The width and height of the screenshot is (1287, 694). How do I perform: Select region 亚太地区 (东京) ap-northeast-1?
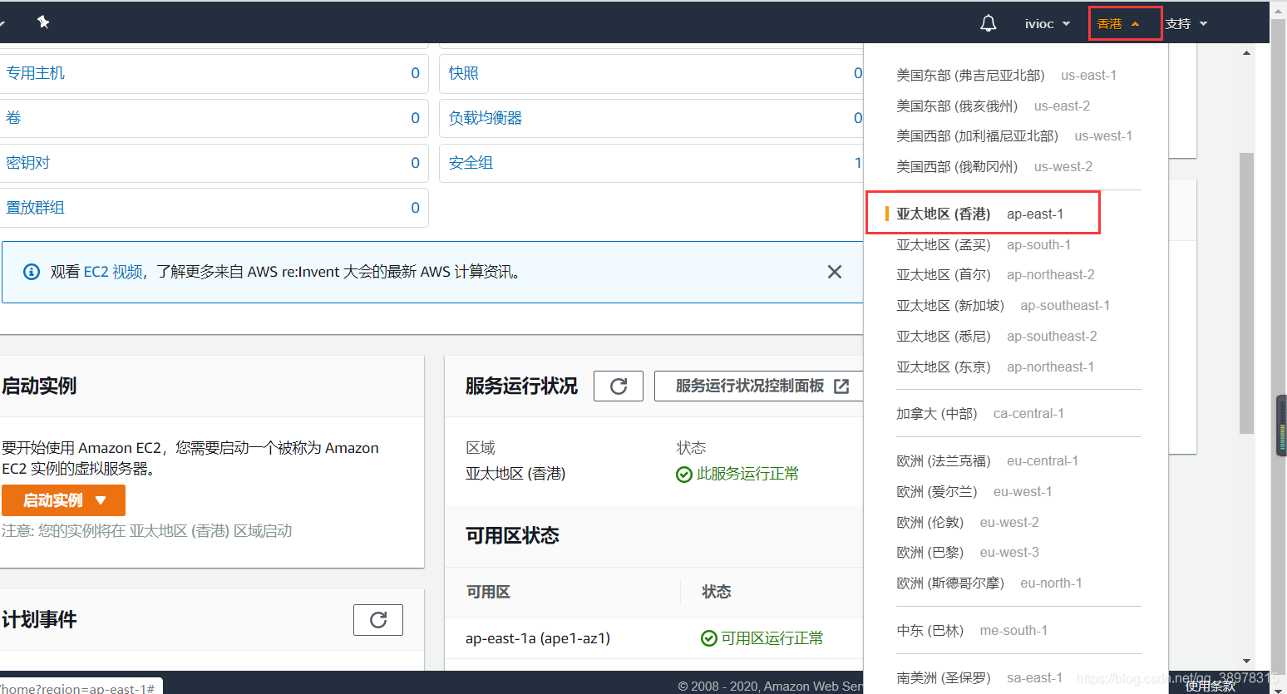click(995, 367)
